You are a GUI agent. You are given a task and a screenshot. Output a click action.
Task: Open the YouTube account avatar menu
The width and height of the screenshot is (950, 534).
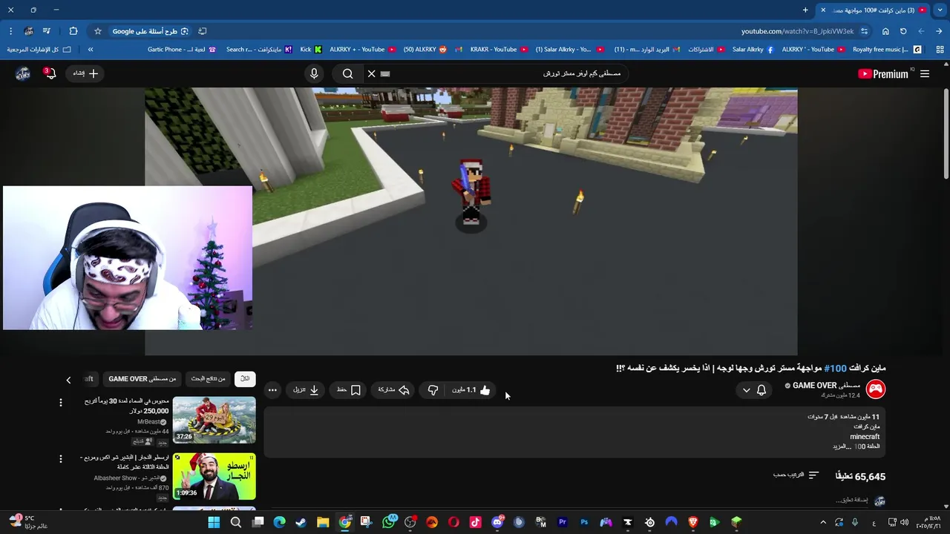[x=23, y=73]
